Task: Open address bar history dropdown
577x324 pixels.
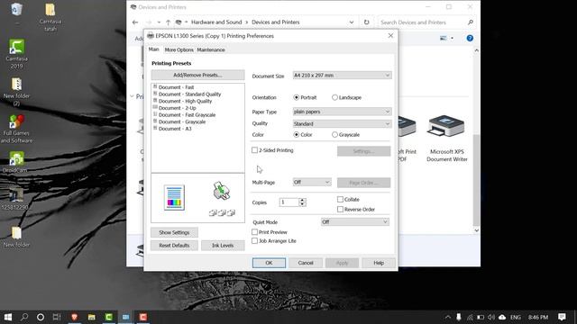Action: [x=352, y=22]
